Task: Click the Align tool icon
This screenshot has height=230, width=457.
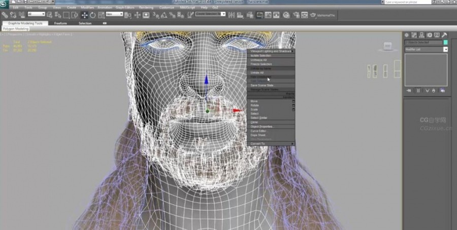Action: (x=240, y=15)
